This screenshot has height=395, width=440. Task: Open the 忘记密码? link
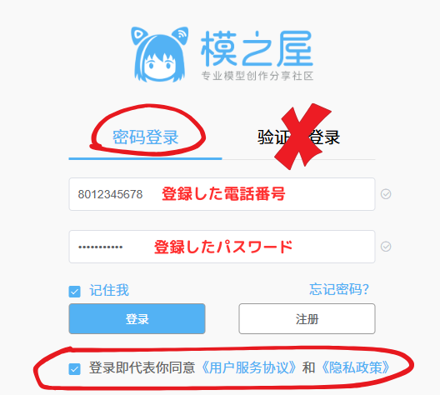[339, 289]
